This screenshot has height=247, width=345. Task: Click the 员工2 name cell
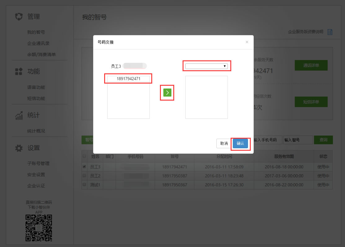(x=95, y=176)
